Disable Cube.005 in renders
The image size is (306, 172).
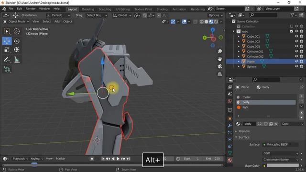tap(302, 46)
